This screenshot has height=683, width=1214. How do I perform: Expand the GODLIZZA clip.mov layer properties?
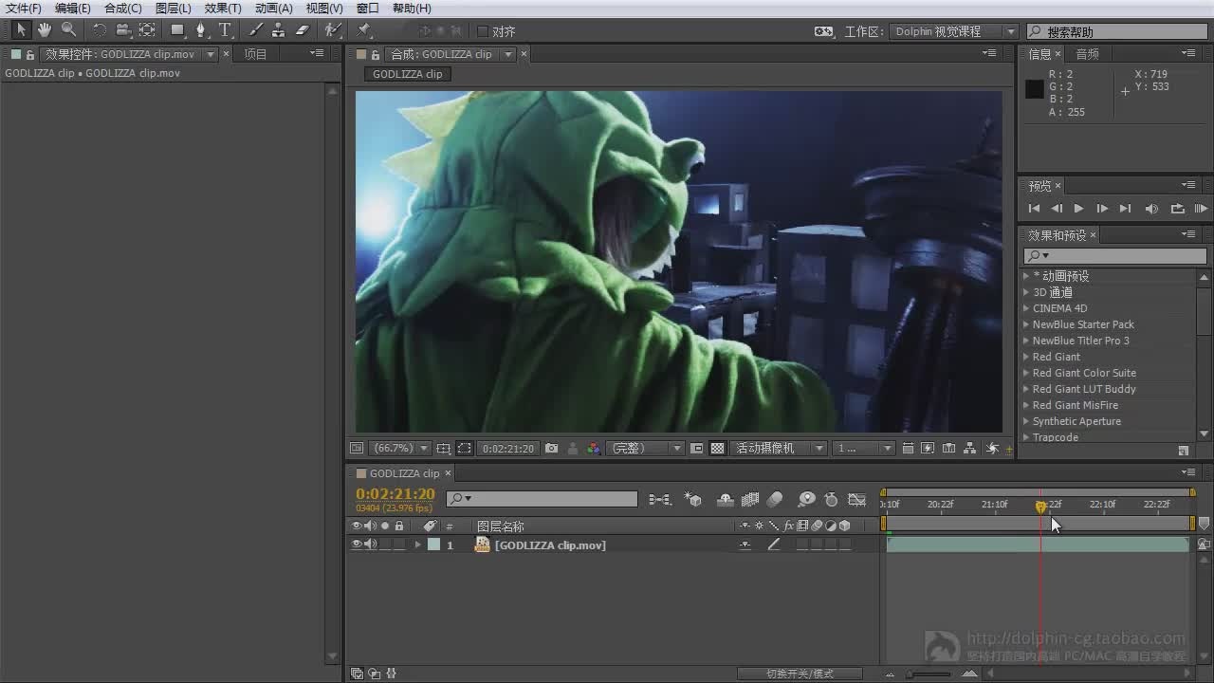tap(417, 545)
